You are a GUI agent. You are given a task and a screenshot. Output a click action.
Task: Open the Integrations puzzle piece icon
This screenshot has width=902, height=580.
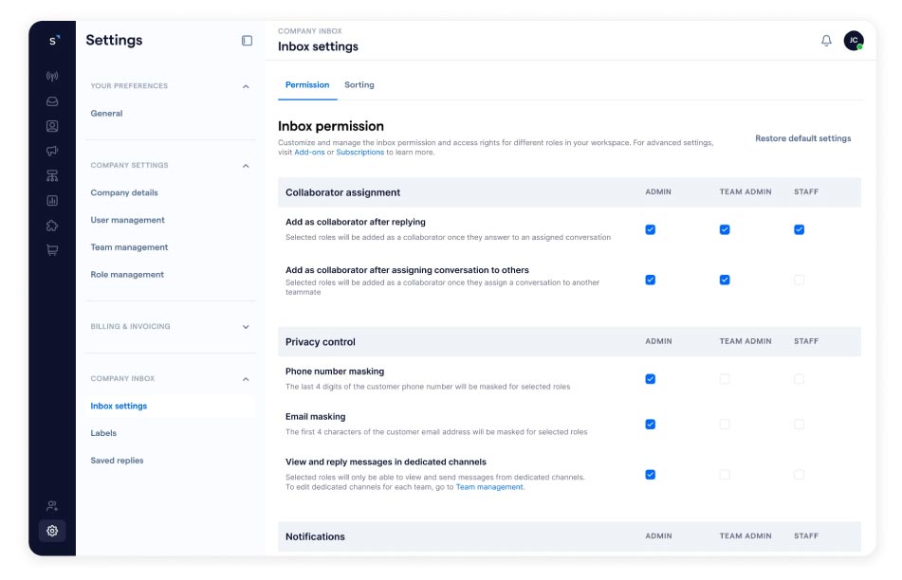pyautogui.click(x=52, y=226)
